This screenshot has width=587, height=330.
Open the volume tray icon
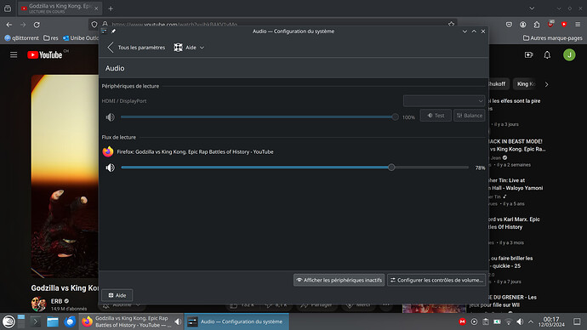click(x=520, y=321)
